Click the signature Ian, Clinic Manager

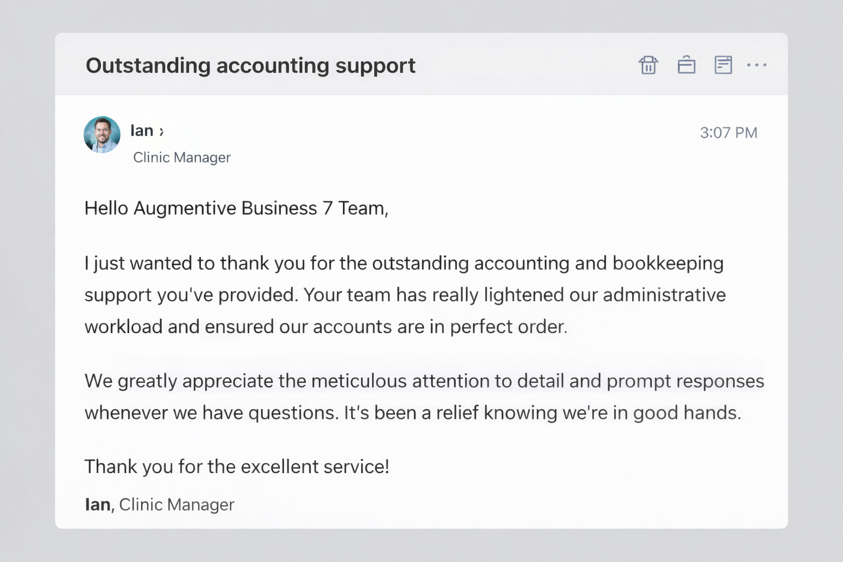159,504
